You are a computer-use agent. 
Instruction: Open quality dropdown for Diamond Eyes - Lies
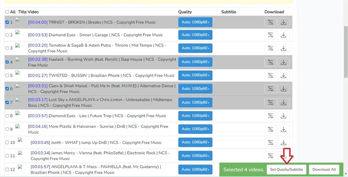[x=195, y=116]
